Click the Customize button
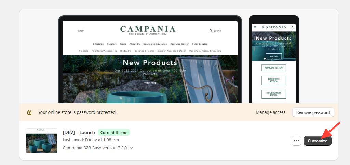This screenshot has height=165, width=350. click(318, 141)
